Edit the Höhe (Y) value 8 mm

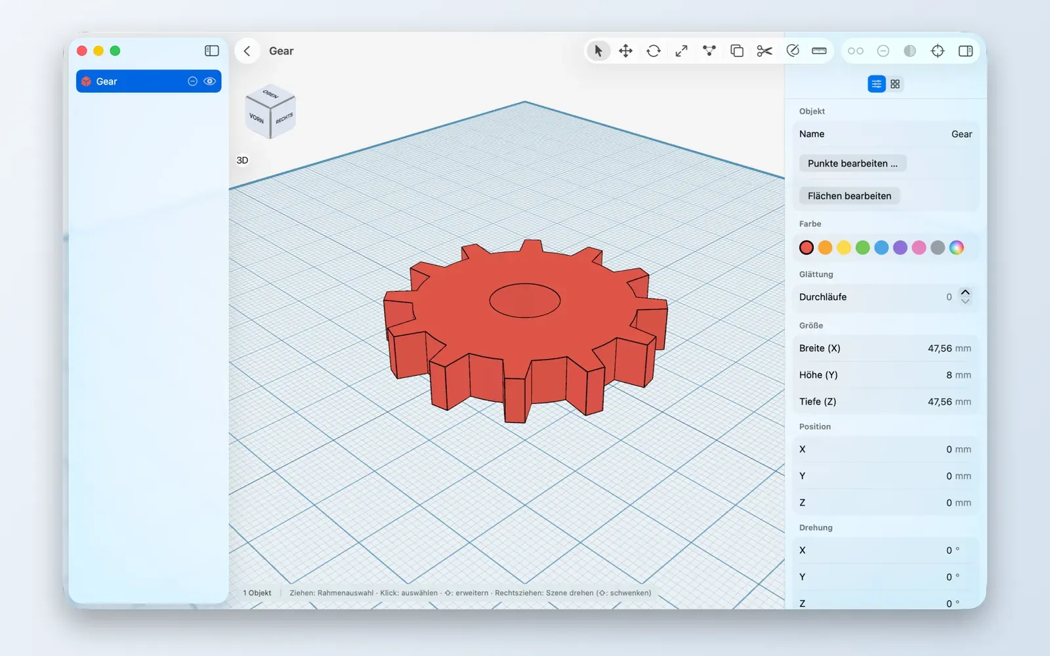[959, 375]
